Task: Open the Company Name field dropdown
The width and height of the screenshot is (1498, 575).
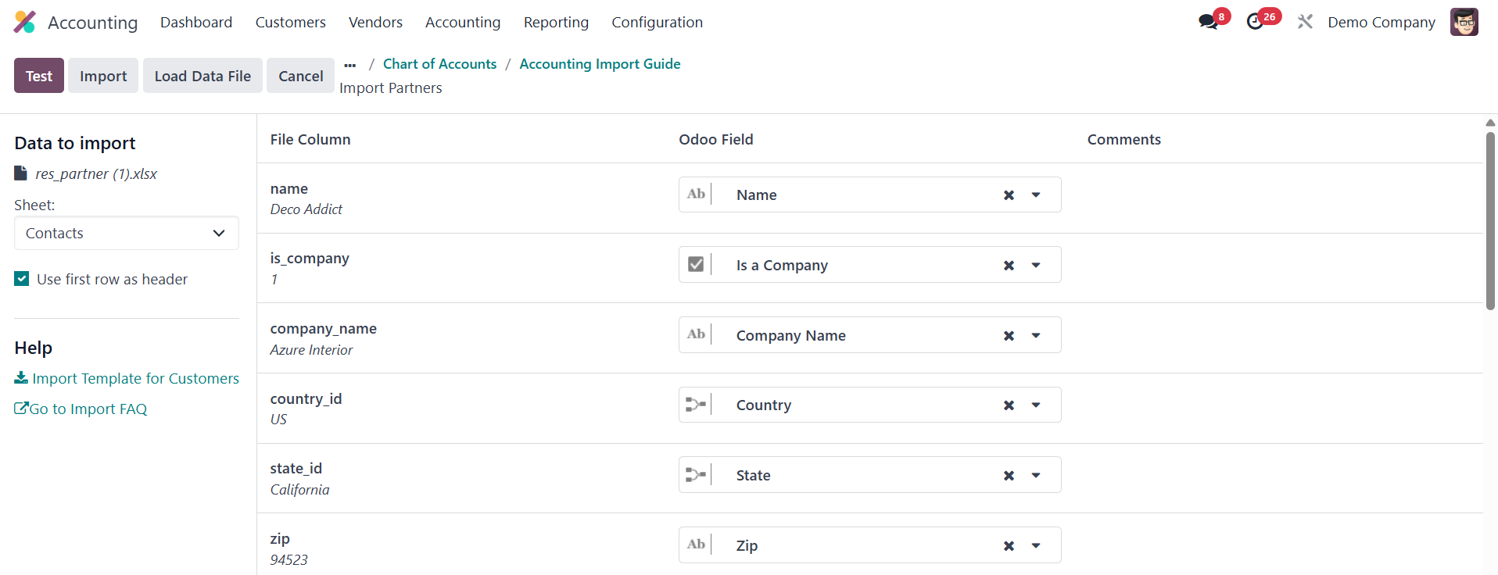Action: pyautogui.click(x=1036, y=336)
